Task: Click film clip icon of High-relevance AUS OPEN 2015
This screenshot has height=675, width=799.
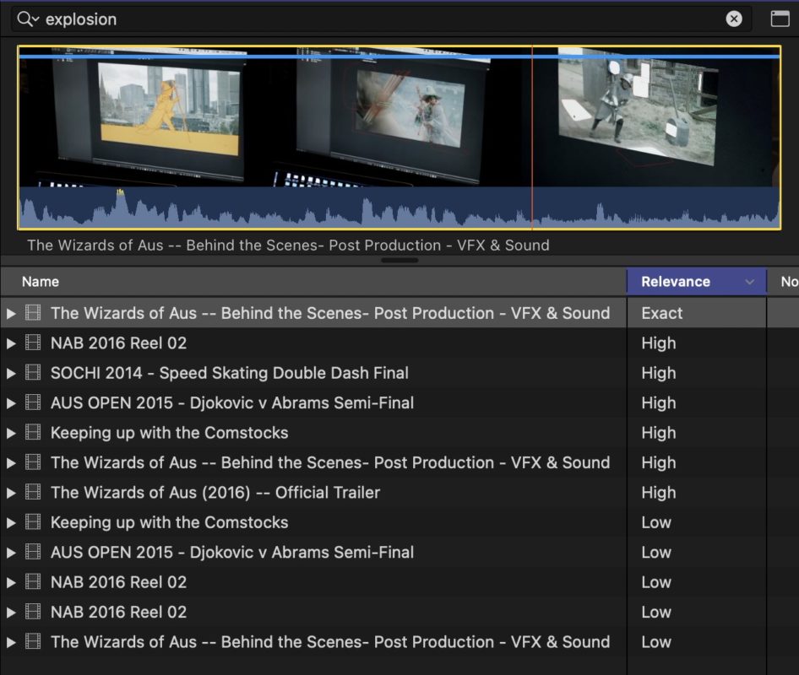Action: pyautogui.click(x=33, y=402)
